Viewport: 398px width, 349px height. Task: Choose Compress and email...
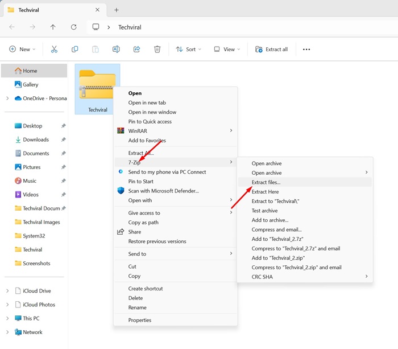coord(305,229)
